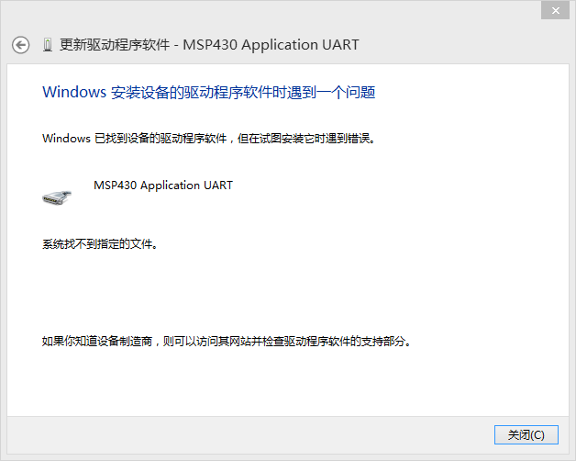Click the word UART in the device label
576x461 pixels.
click(217, 186)
